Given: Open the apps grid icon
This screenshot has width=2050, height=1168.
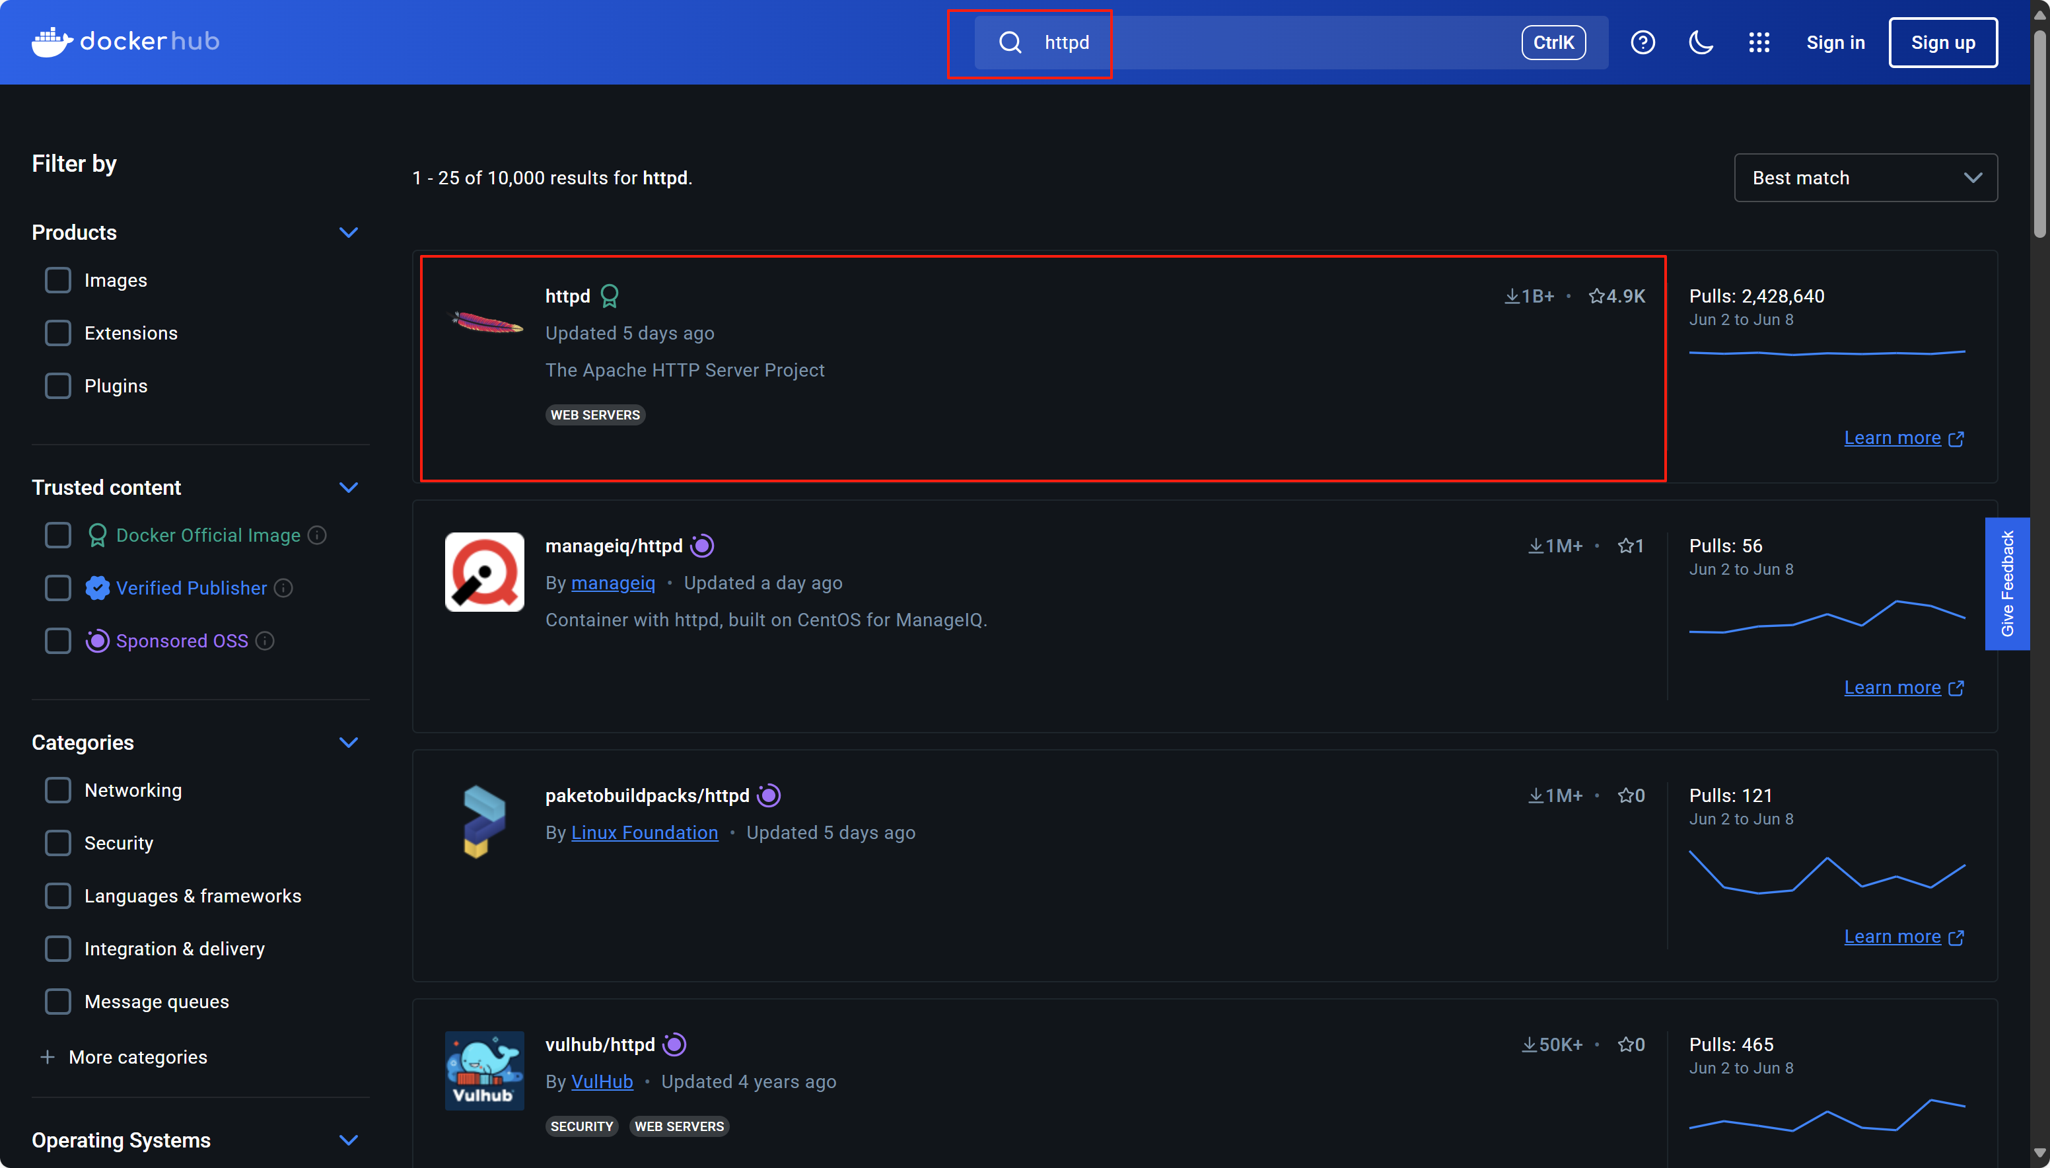Looking at the screenshot, I should click(1759, 42).
